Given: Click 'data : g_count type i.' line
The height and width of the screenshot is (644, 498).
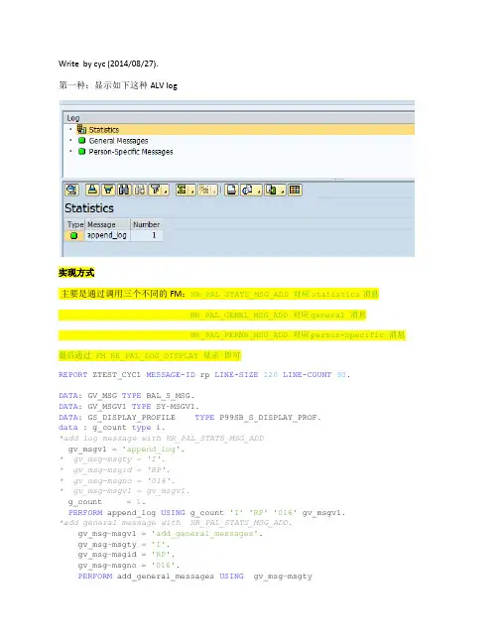Looking at the screenshot, I should pyautogui.click(x=112, y=428).
